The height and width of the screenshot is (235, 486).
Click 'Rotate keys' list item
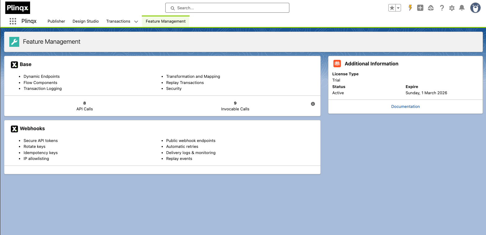34,146
